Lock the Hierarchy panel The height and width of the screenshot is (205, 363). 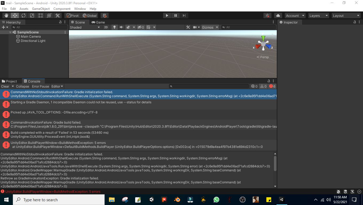click(60, 22)
